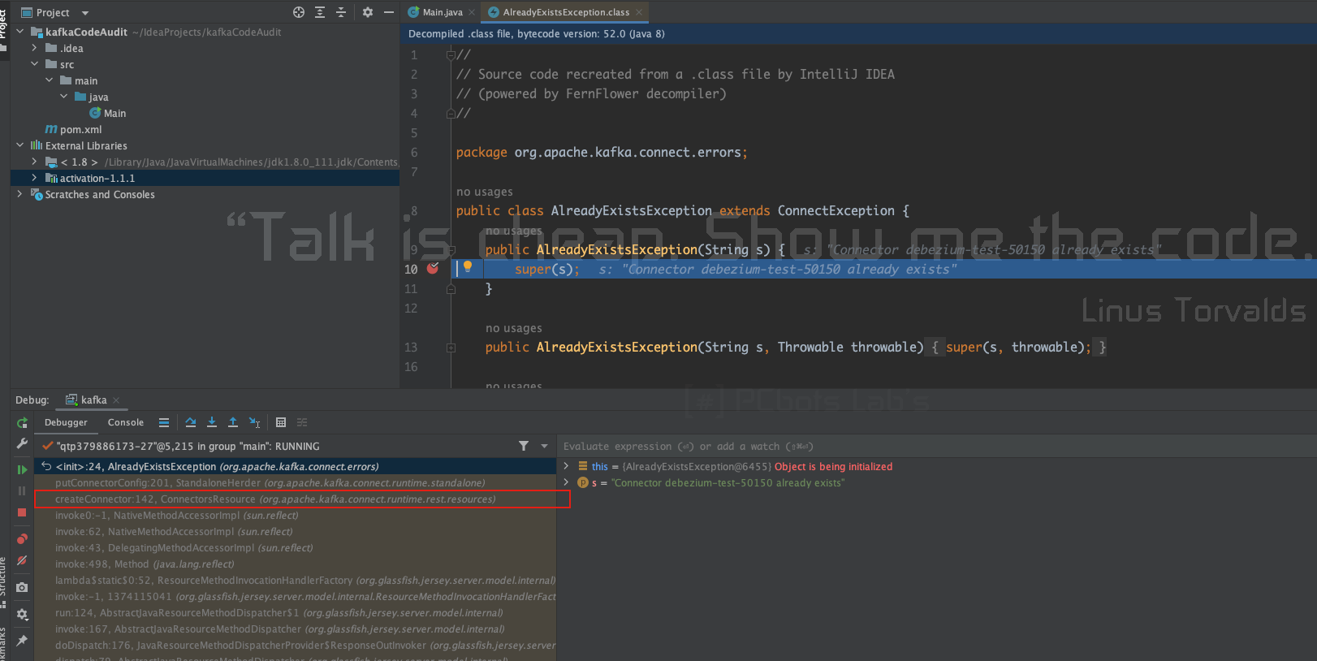This screenshot has width=1317, height=661.
Task: Open Project panel gear options
Action: (x=368, y=12)
